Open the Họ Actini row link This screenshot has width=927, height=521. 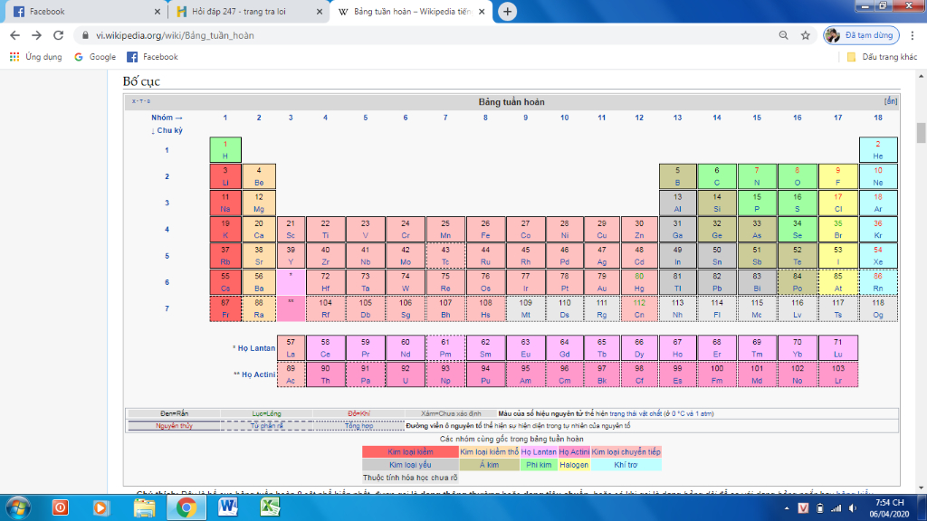pyautogui.click(x=258, y=374)
